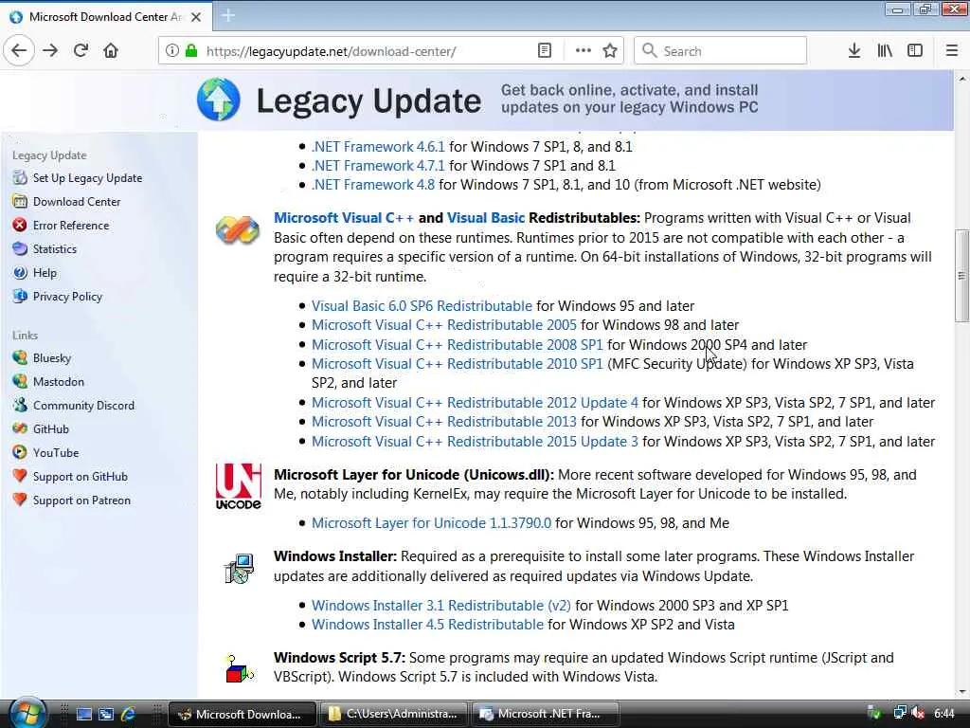Click the Set Up Legacy Update sidebar icon
Viewport: 970px width, 728px height.
21,177
